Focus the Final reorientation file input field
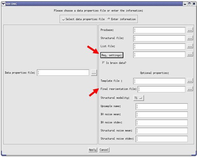This screenshot has height=157, width=197. 162,89
